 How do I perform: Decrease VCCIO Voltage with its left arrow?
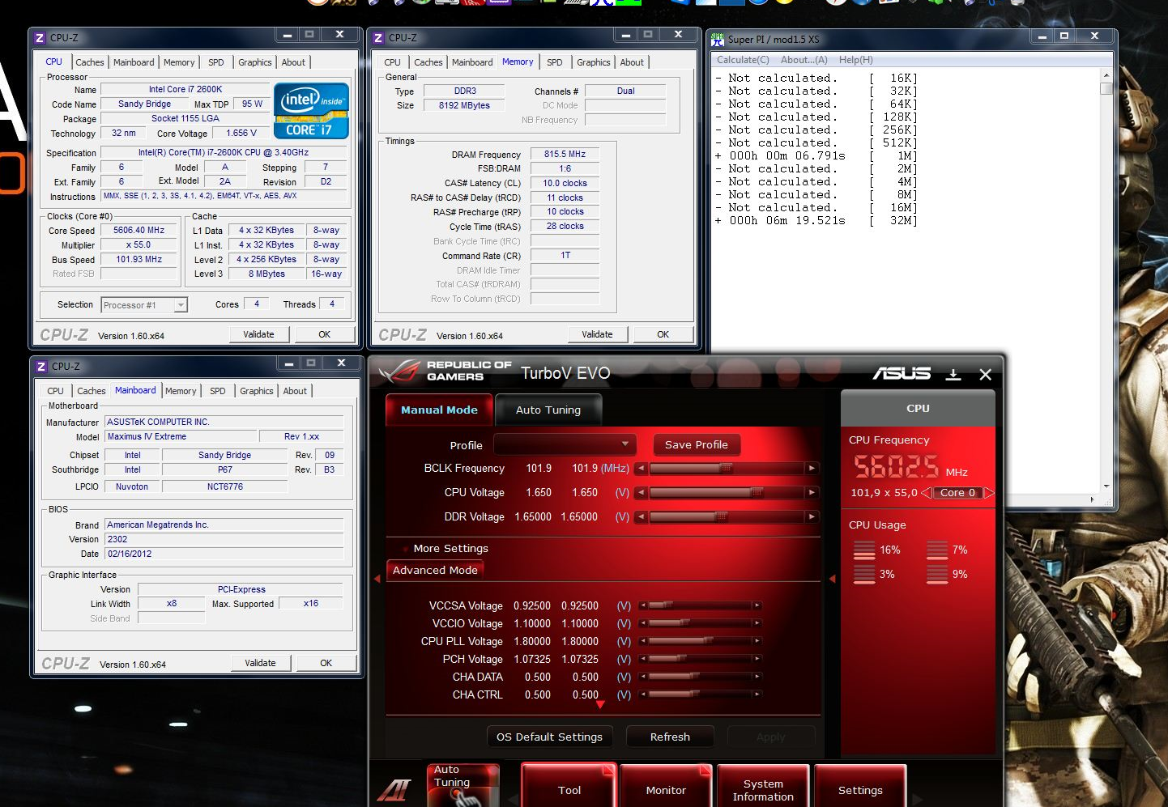(642, 623)
